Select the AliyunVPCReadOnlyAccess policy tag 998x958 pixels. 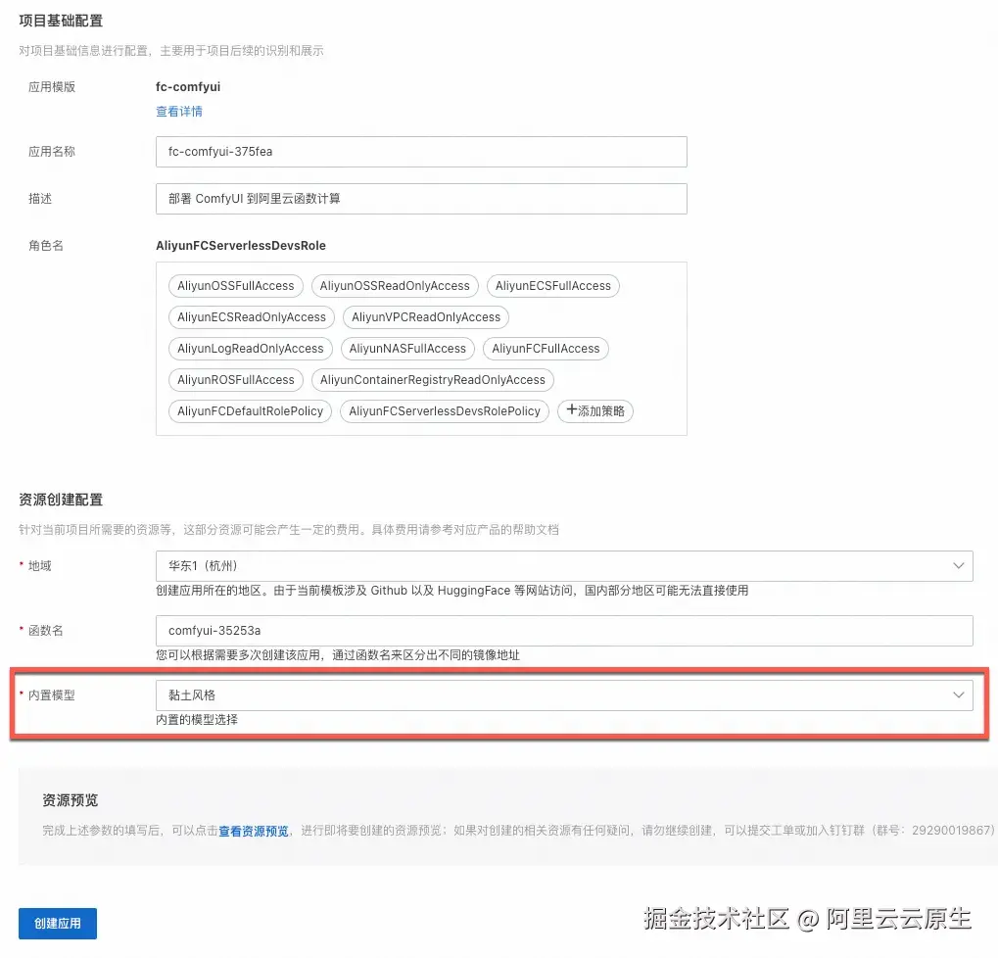click(x=425, y=316)
